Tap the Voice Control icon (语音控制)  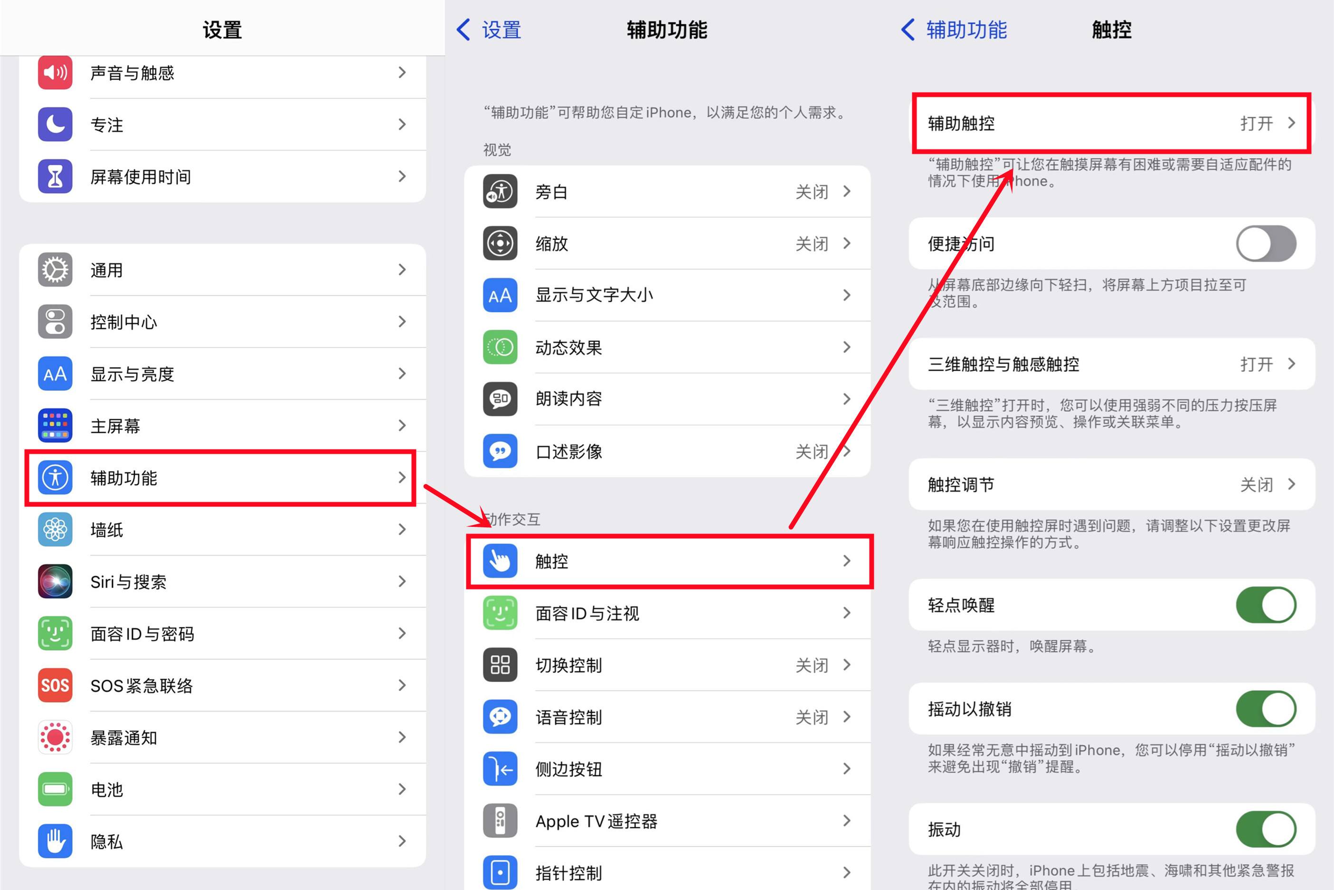click(x=501, y=717)
